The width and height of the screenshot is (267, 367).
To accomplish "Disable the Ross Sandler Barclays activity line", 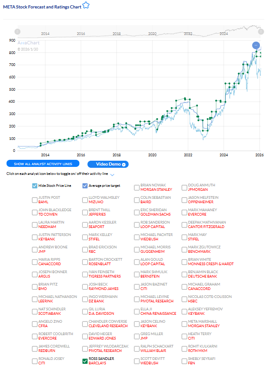I will pyautogui.click(x=85, y=361).
